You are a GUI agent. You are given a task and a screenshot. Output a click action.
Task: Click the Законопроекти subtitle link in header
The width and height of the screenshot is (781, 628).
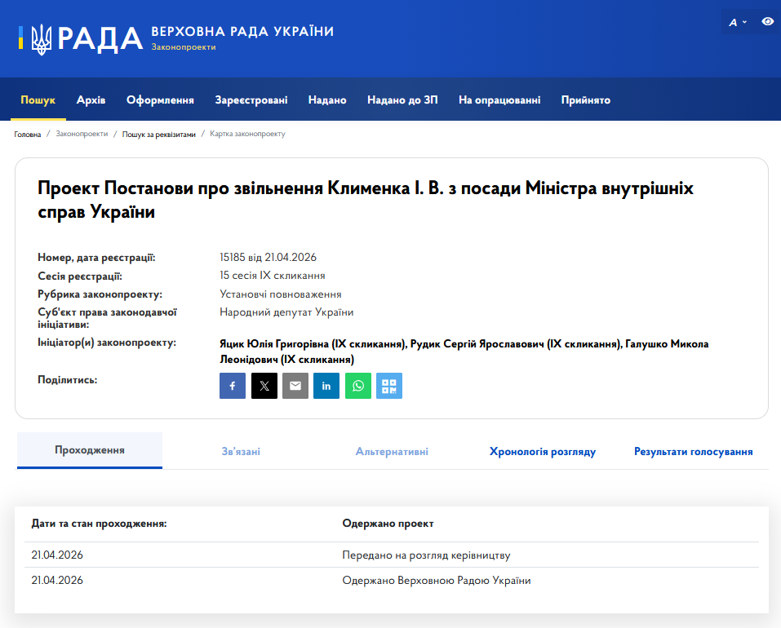(x=184, y=48)
